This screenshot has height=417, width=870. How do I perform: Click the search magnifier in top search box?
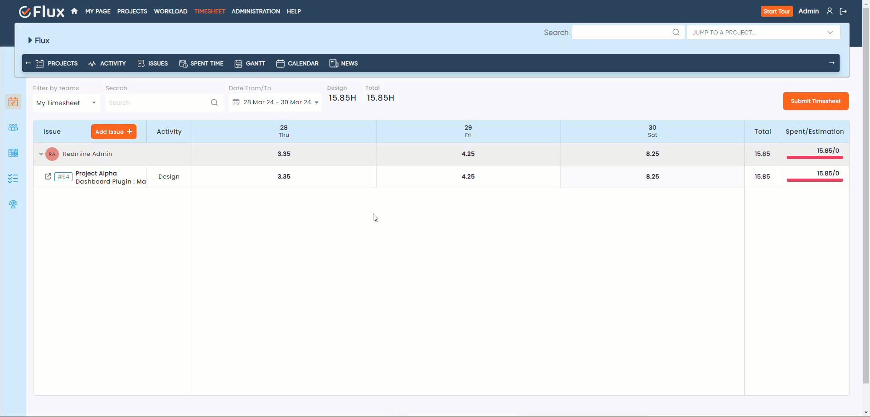tap(676, 32)
